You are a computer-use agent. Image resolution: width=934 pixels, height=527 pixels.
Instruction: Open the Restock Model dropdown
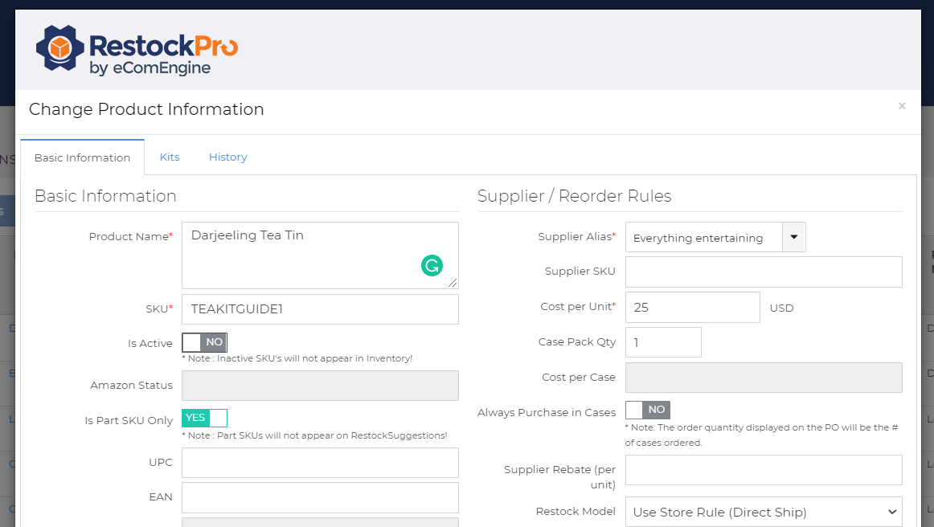pyautogui.click(x=764, y=512)
